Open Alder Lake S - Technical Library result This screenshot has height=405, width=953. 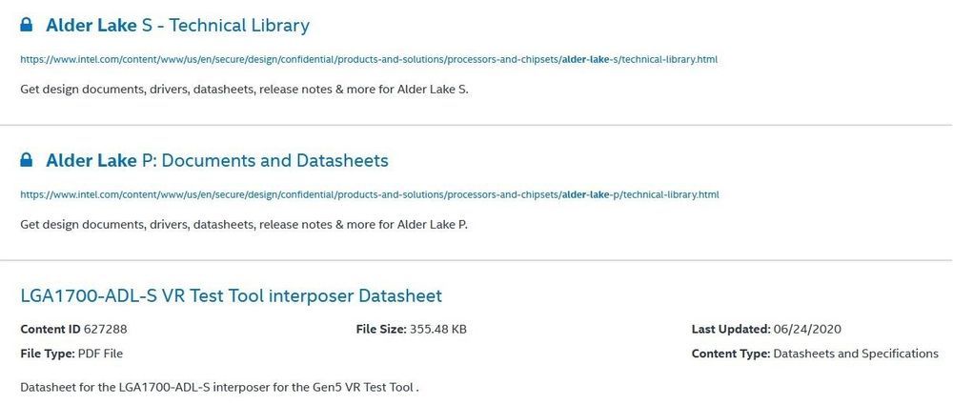177,26
